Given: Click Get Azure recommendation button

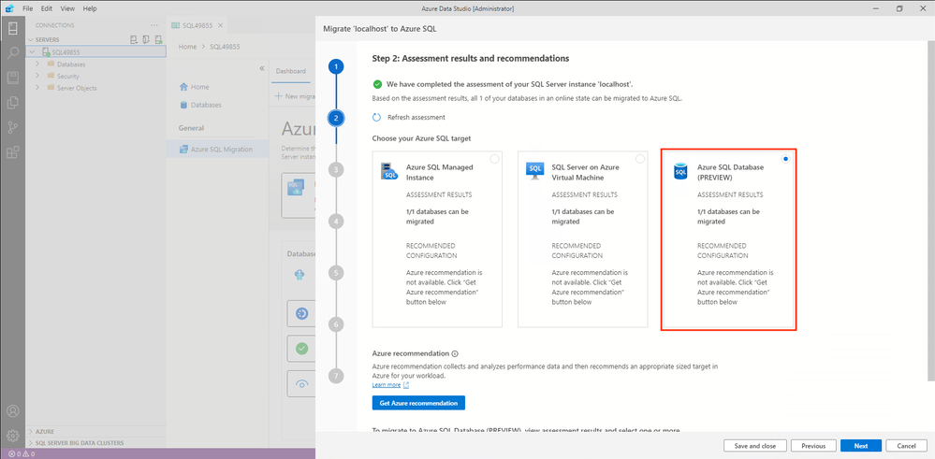Looking at the screenshot, I should point(418,403).
